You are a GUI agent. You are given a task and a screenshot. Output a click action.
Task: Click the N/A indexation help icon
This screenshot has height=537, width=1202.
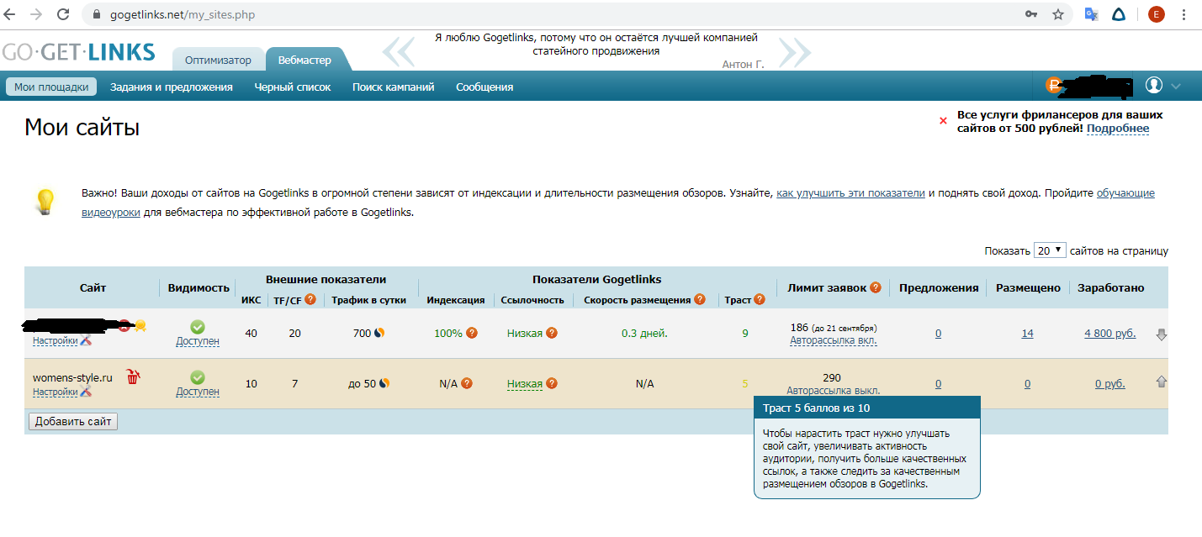[x=467, y=383]
